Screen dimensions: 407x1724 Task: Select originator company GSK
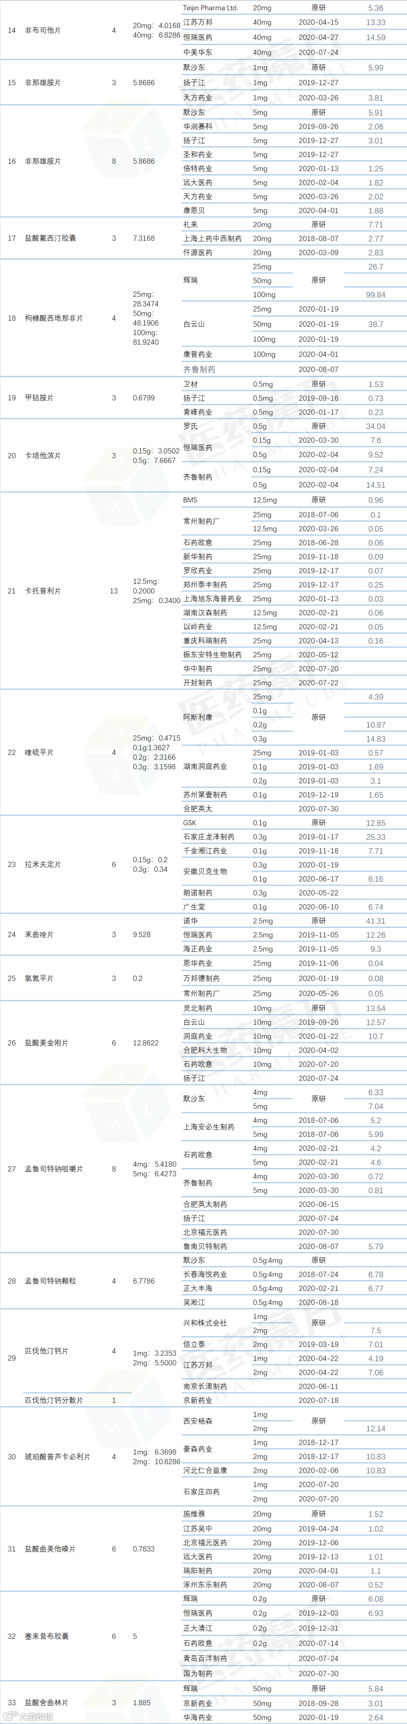pyautogui.click(x=190, y=823)
